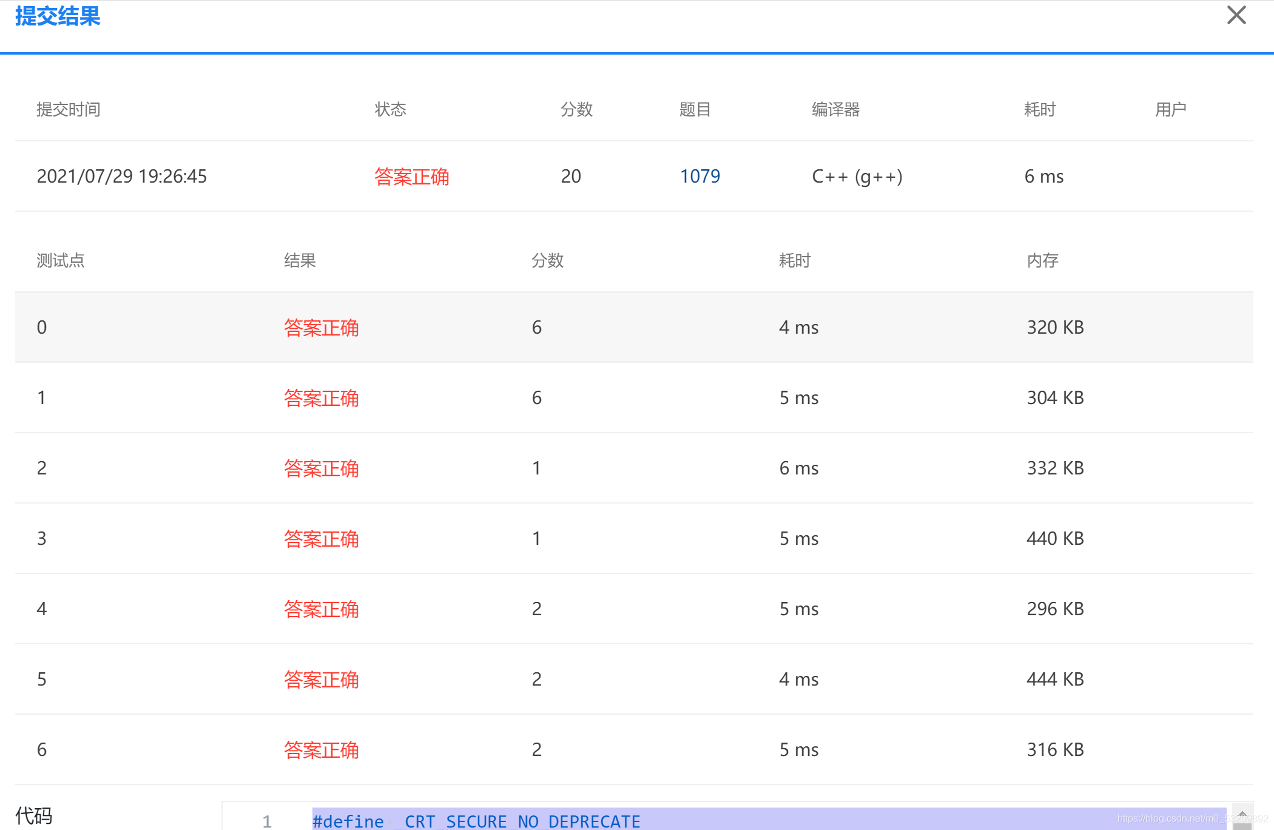Click the 提交时间 column header

(x=69, y=110)
